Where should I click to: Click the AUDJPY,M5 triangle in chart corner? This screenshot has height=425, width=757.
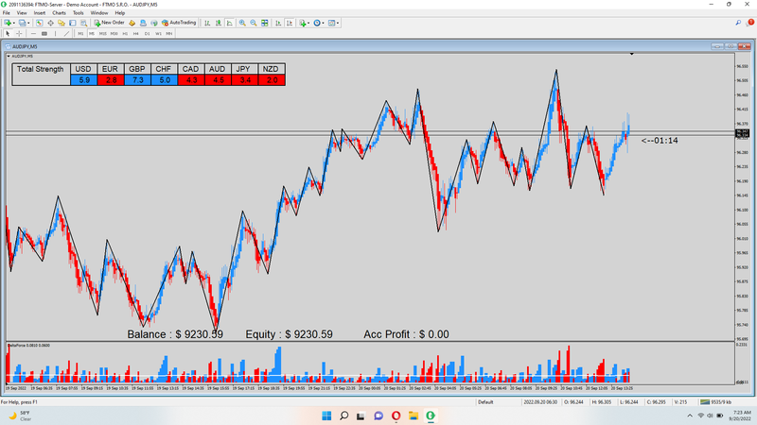tap(9, 57)
